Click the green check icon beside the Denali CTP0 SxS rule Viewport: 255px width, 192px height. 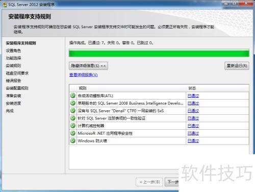tap(73, 111)
